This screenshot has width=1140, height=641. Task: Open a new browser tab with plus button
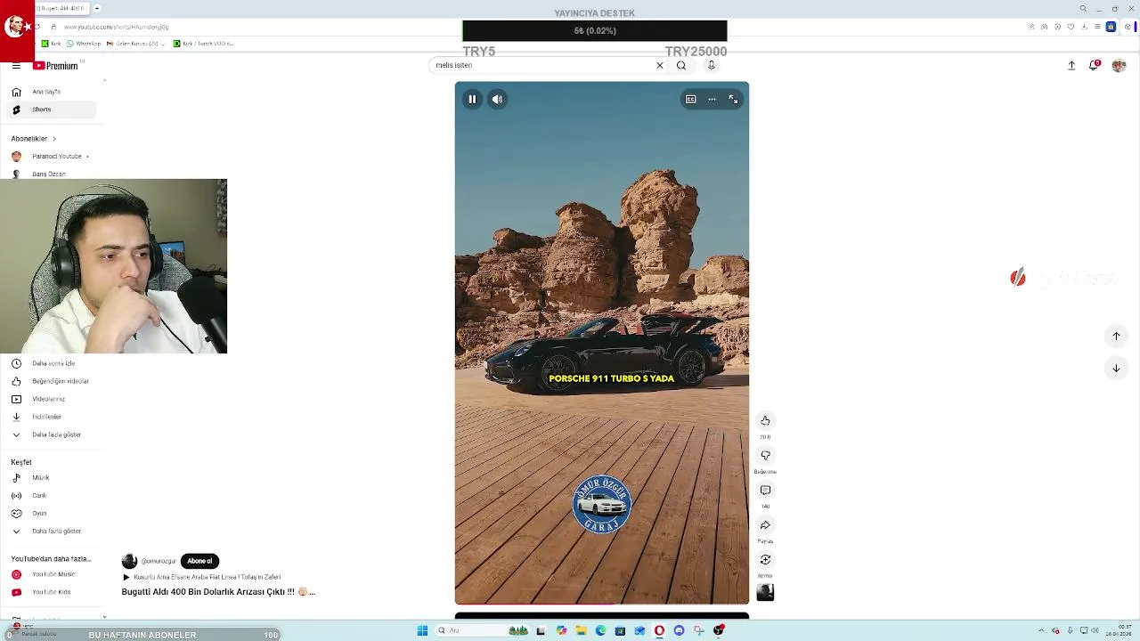97,9
